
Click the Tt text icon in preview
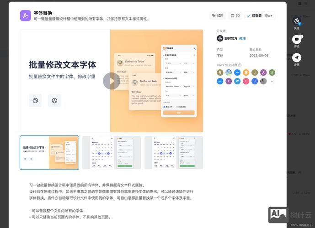pos(35,100)
